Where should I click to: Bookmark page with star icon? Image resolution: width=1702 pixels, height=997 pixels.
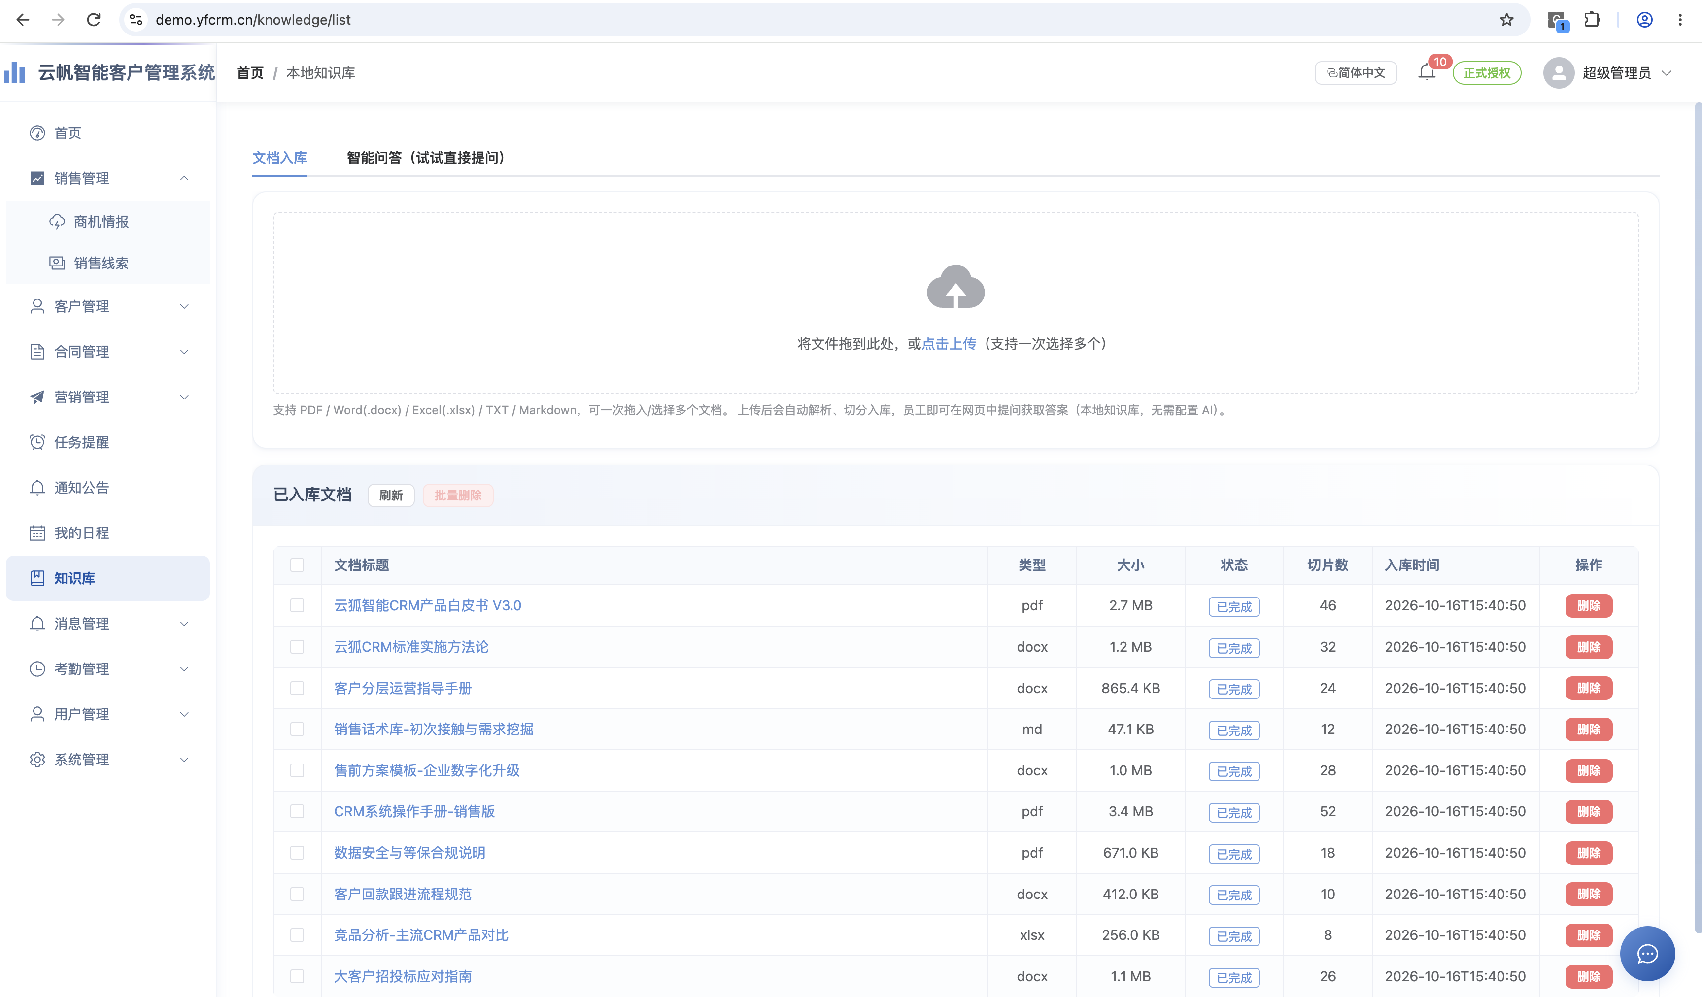point(1506,20)
